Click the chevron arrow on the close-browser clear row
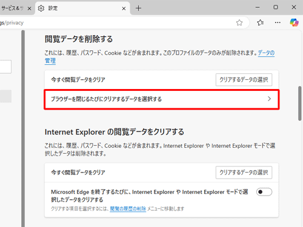The width and height of the screenshot is (303, 227). [269, 99]
